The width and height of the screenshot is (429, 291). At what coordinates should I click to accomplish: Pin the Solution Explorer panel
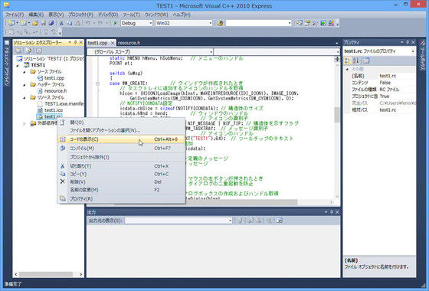click(76, 42)
